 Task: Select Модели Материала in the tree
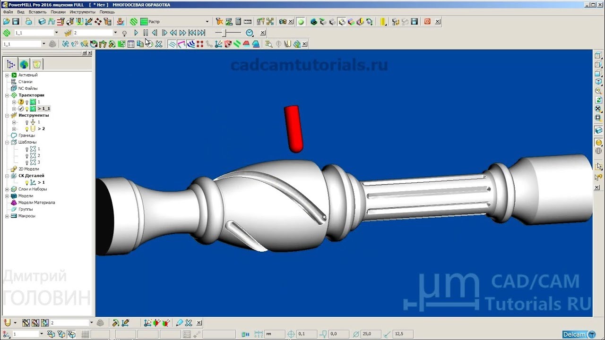(37, 203)
